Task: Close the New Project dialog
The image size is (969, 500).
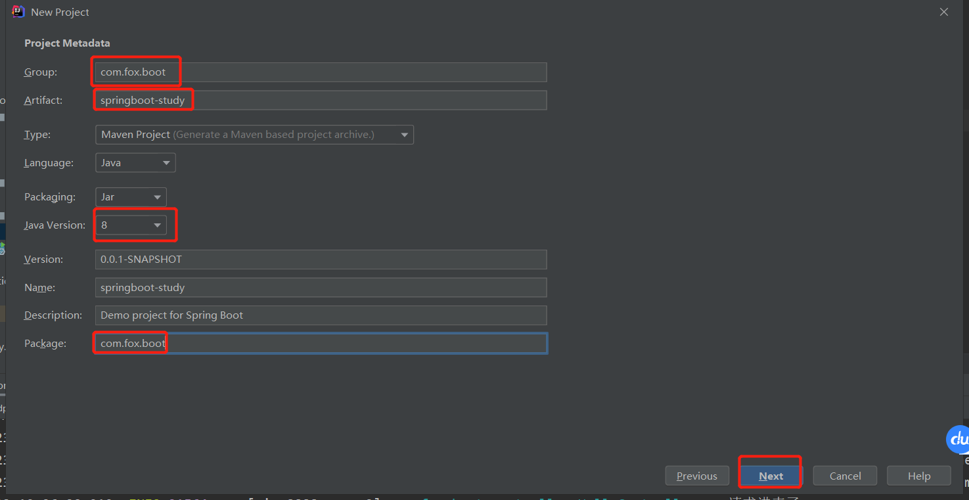Action: tap(944, 12)
